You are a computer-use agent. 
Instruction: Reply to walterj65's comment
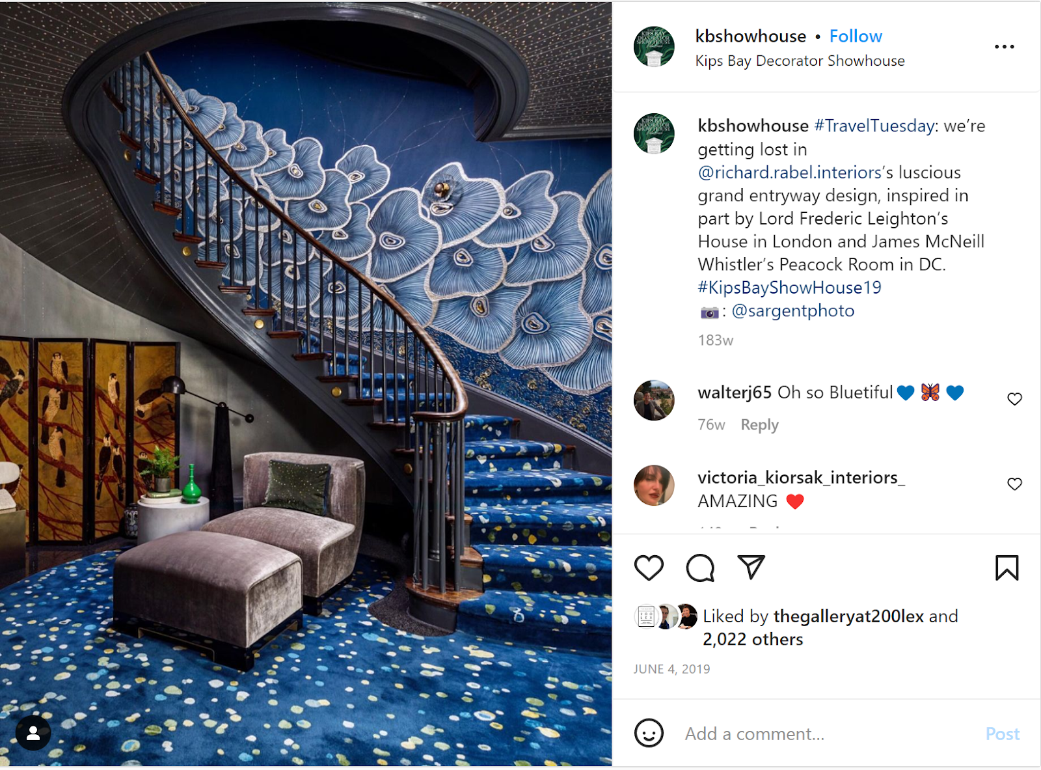pos(759,425)
